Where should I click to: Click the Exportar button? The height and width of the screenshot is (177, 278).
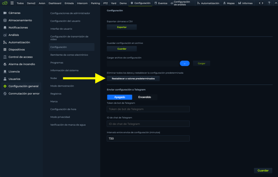pyautogui.click(x=122, y=27)
